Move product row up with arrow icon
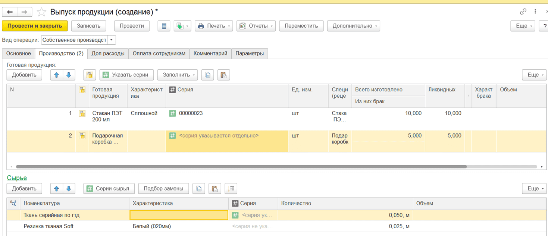The height and width of the screenshot is (236, 548). tap(57, 75)
